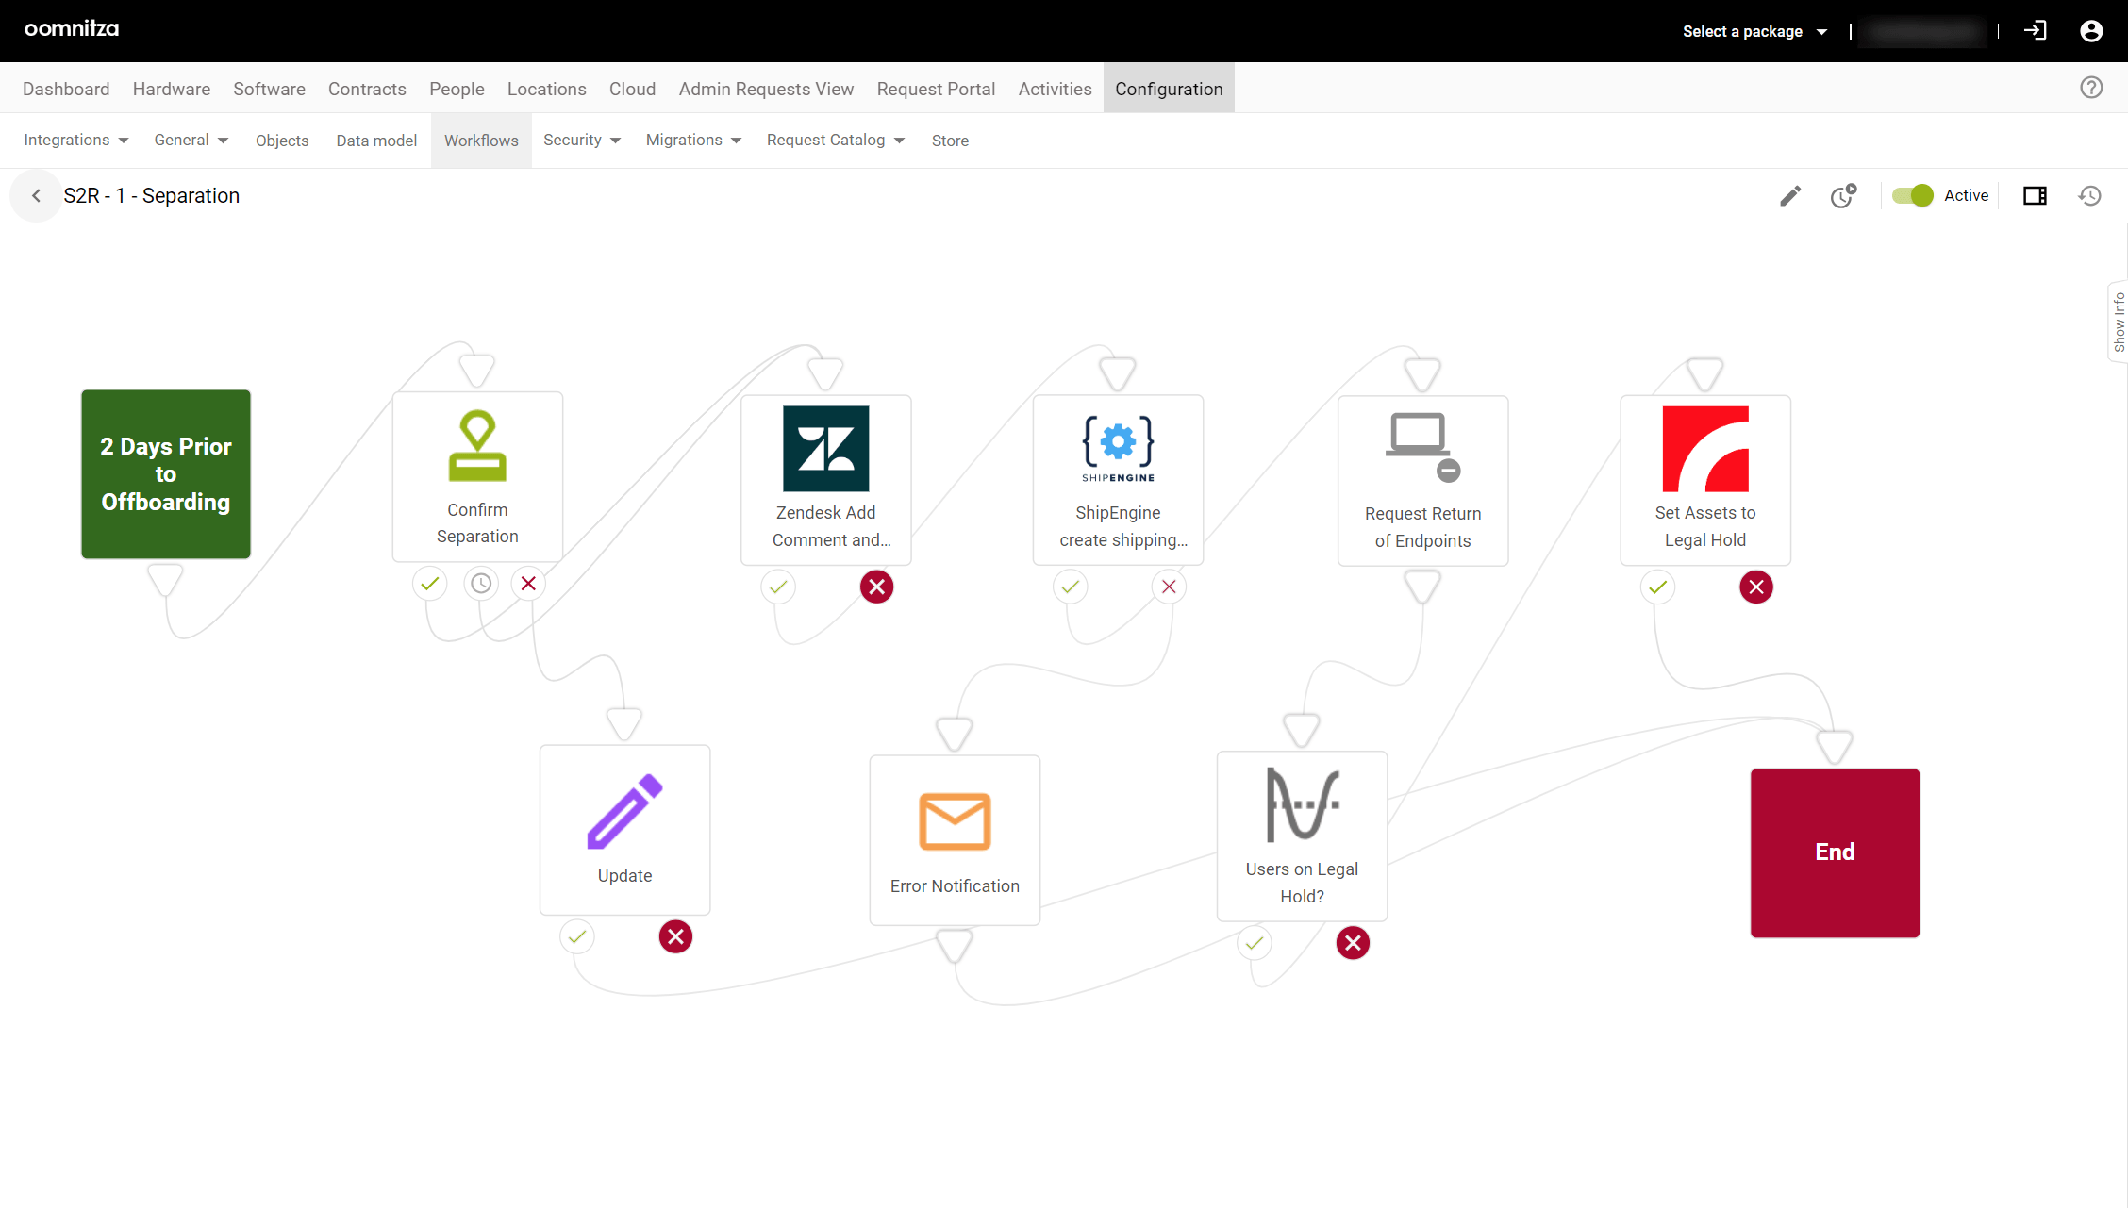Click the 2 Days Prior to Offboarding start block
The width and height of the screenshot is (2128, 1208).
(x=166, y=474)
